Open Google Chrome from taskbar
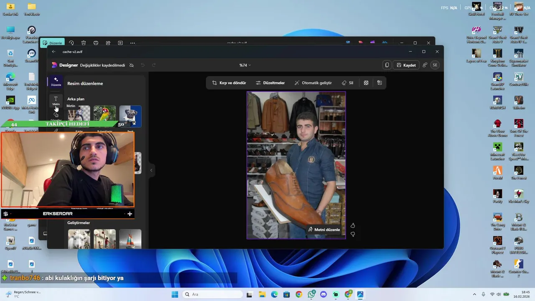The height and width of the screenshot is (301, 535). 299,294
